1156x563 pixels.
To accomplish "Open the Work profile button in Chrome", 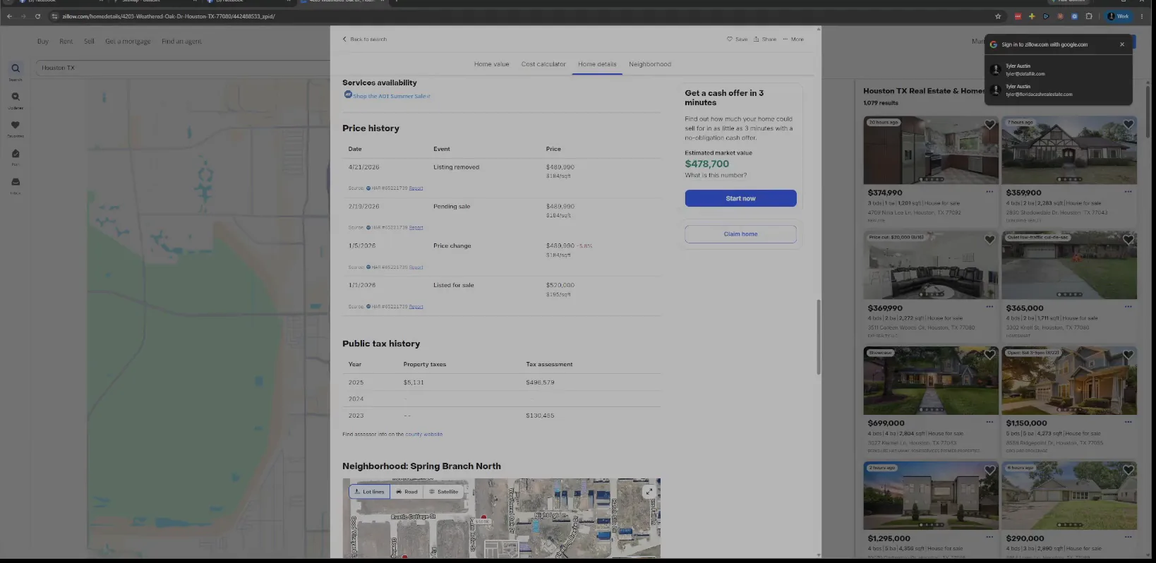I will (1119, 16).
